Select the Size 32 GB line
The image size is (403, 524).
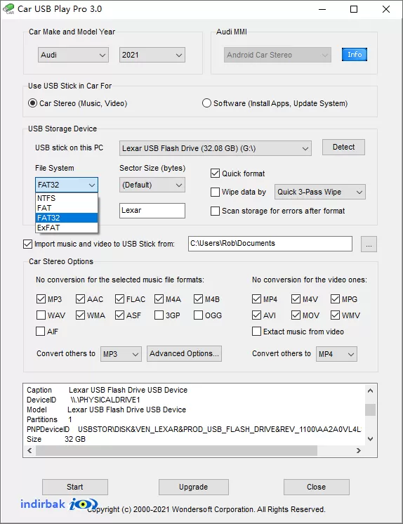click(x=56, y=439)
